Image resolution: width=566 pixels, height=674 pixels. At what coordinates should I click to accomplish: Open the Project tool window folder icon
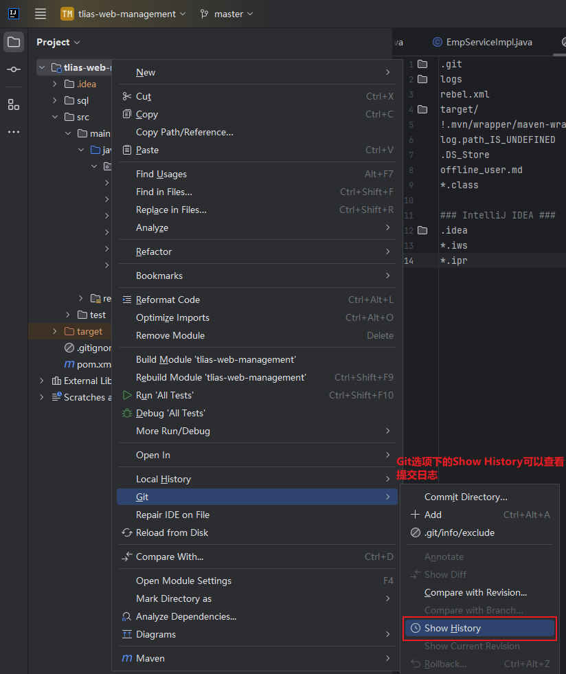tap(14, 42)
